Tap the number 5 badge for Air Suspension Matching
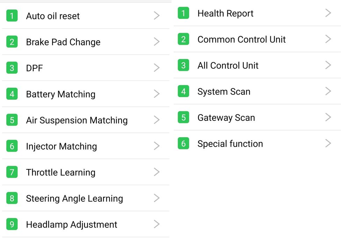 click(x=12, y=120)
